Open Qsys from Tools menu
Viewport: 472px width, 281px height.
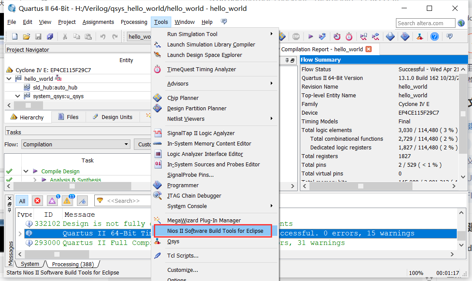173,241
